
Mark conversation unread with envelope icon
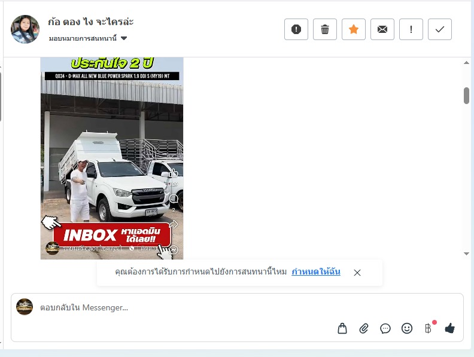point(382,29)
